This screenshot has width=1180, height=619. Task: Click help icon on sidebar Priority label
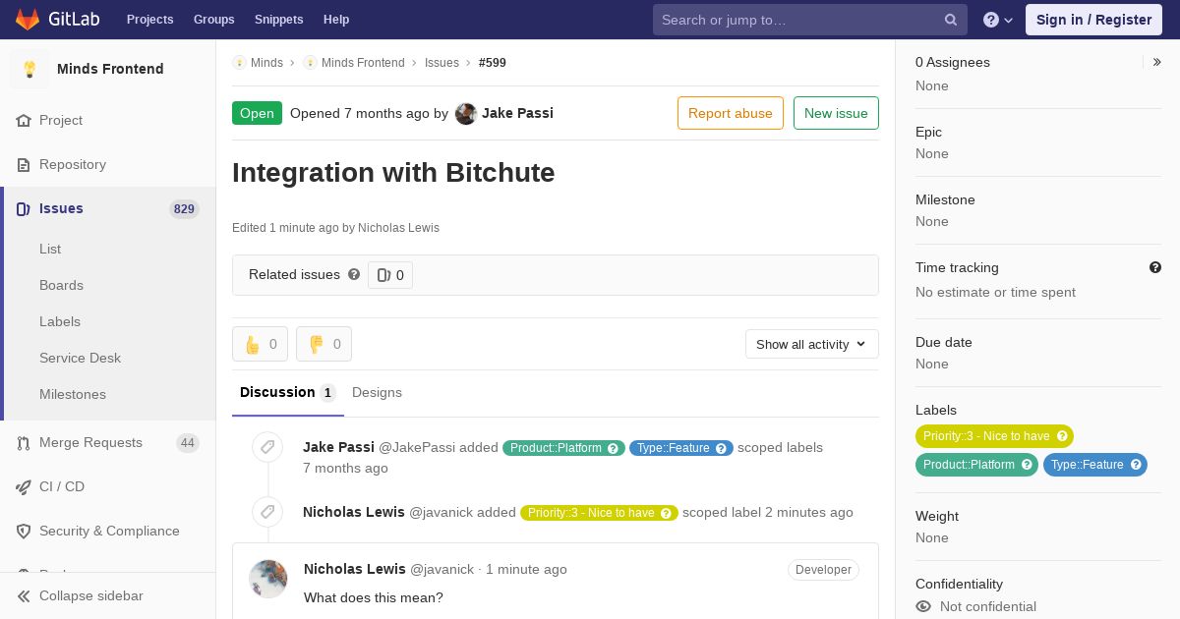[x=1062, y=436]
